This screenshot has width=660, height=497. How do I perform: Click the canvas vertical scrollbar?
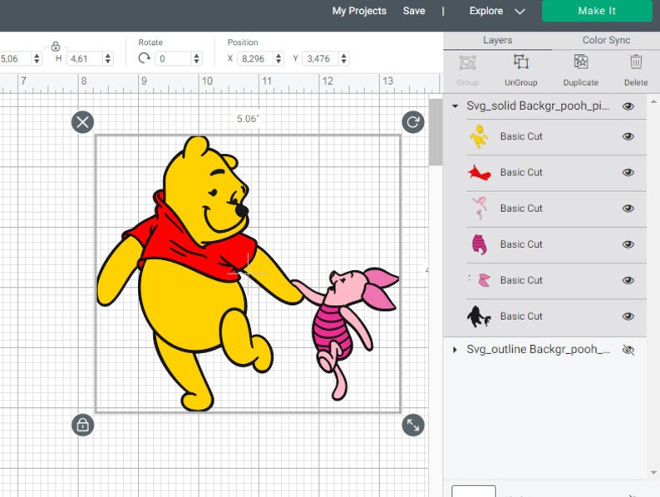[x=436, y=132]
